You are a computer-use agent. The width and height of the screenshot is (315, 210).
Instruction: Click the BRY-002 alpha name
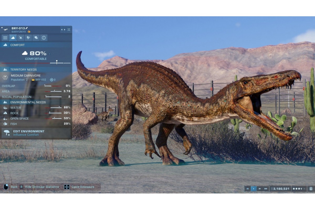click(x=41, y=80)
